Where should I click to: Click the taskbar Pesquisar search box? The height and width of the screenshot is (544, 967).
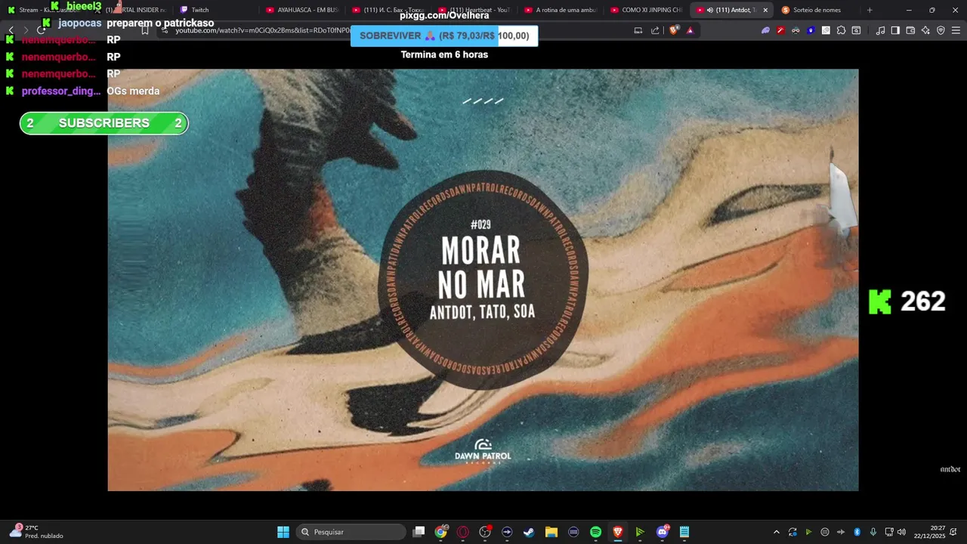point(351,532)
